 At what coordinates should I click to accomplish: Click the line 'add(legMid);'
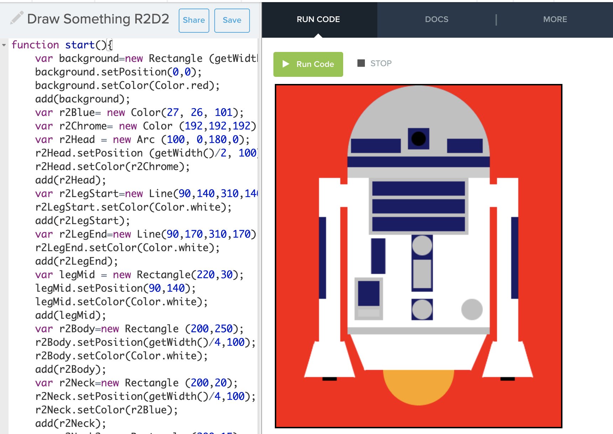click(70, 315)
